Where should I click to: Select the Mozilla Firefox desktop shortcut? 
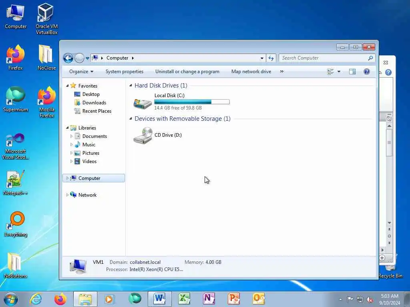tap(46, 102)
